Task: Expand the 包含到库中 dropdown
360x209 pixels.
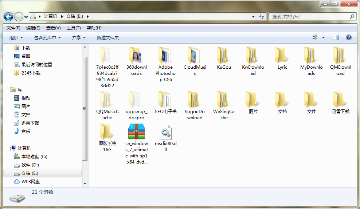Action: [47, 37]
